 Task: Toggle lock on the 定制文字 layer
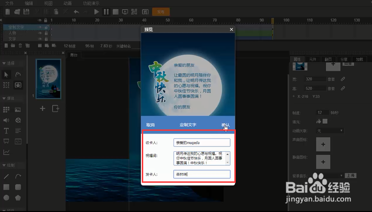tap(47, 27)
